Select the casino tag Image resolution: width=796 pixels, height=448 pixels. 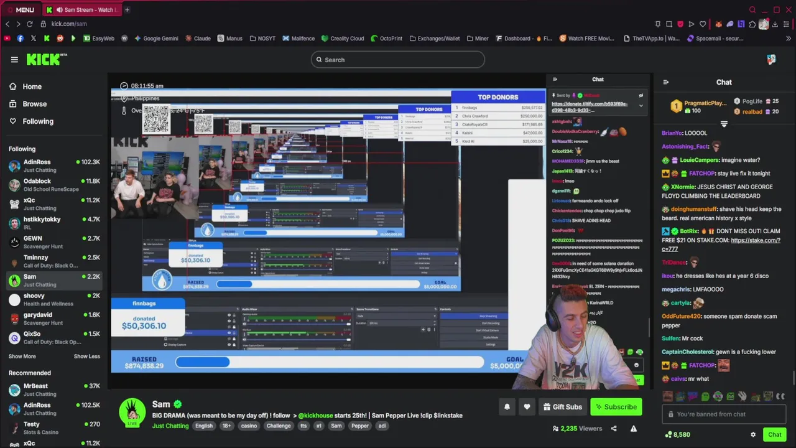pos(249,426)
